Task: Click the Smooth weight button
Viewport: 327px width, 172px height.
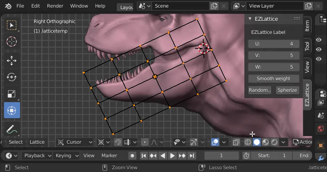Action: 274,79
